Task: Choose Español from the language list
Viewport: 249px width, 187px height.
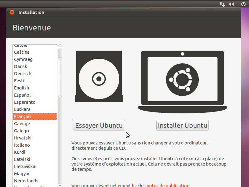Action: coord(22,95)
